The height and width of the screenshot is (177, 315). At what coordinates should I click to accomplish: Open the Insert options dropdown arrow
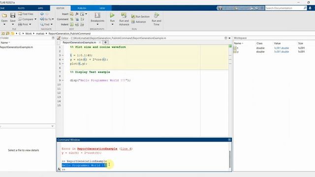pyautogui.click(x=86, y=14)
